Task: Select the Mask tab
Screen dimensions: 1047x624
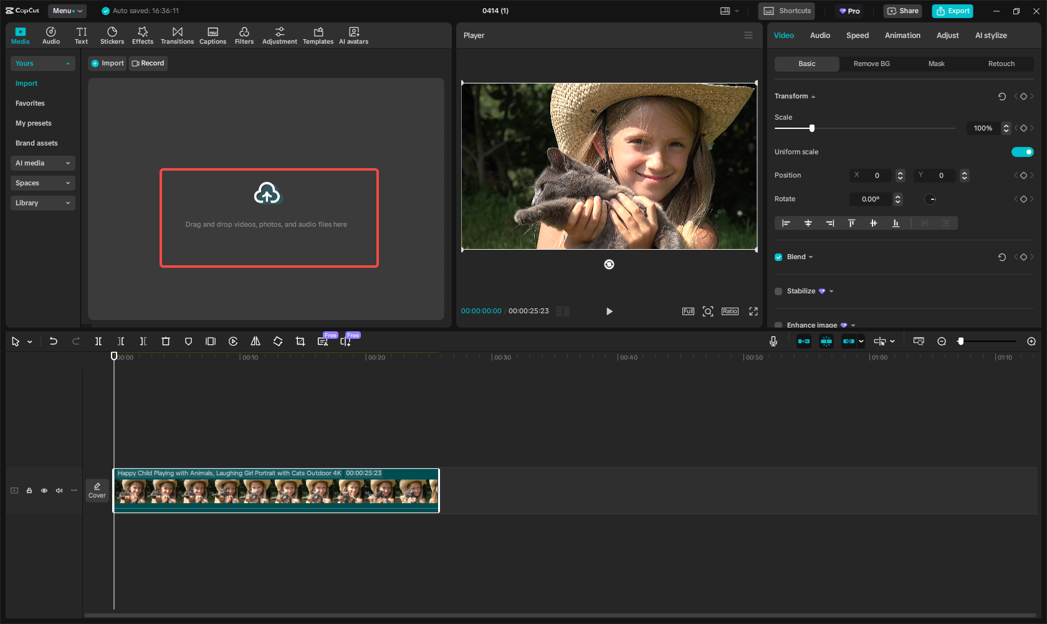Action: (936, 64)
